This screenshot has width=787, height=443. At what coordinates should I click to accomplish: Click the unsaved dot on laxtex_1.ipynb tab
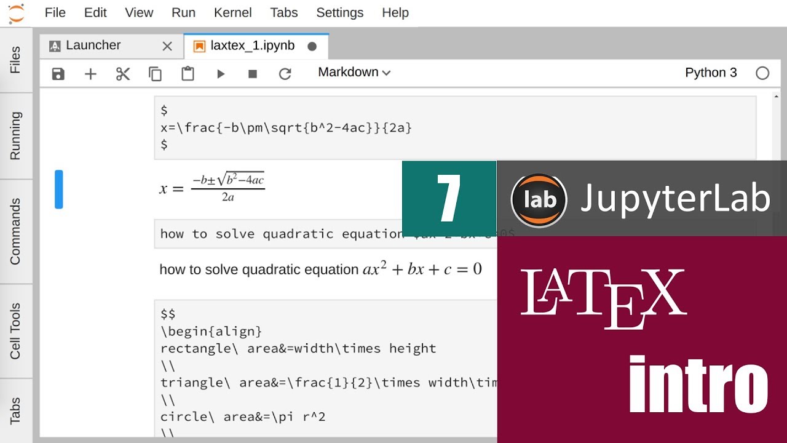click(x=312, y=46)
